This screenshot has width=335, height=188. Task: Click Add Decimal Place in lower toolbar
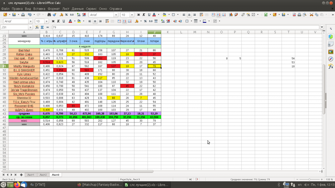pyautogui.click(x=163, y=21)
